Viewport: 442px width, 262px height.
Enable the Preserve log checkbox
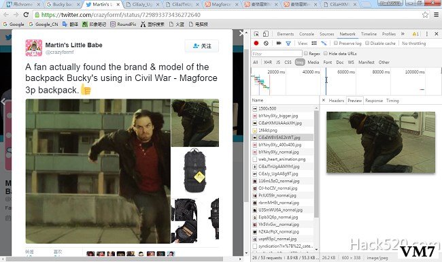coord(336,43)
